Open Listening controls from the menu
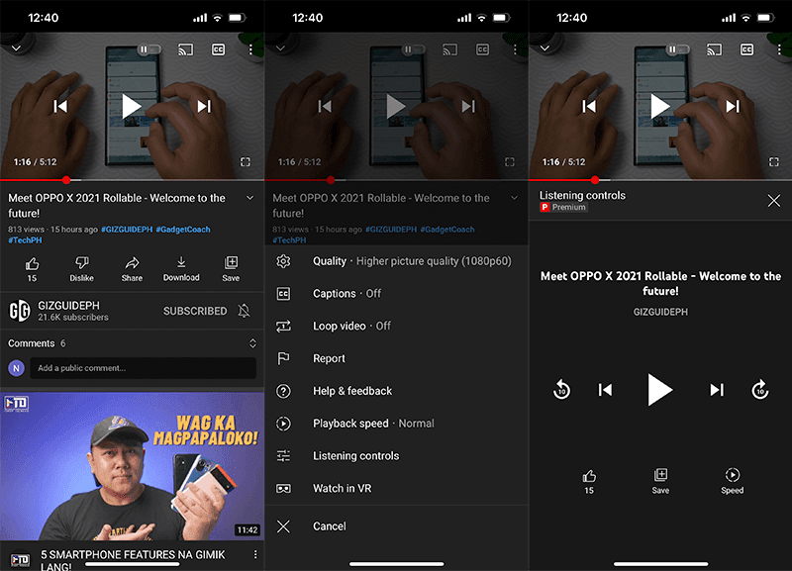 pos(397,456)
